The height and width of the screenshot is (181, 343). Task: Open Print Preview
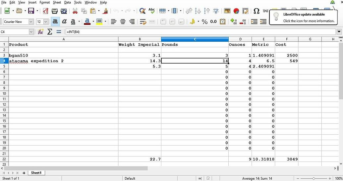pos(64,11)
